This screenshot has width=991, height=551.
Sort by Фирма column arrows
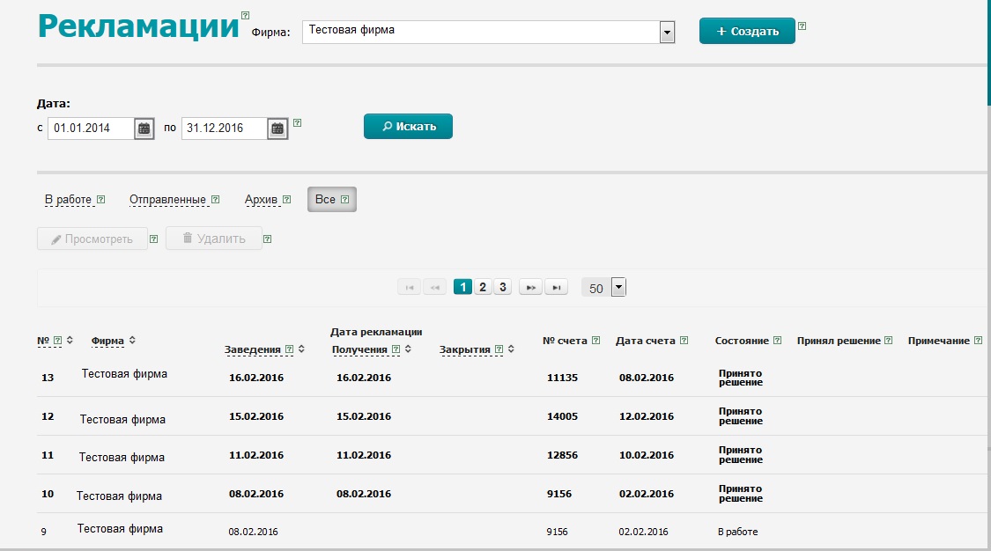pyautogui.click(x=132, y=341)
